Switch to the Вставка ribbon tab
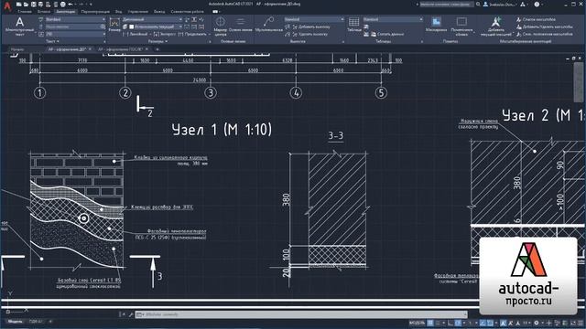 click(43, 12)
